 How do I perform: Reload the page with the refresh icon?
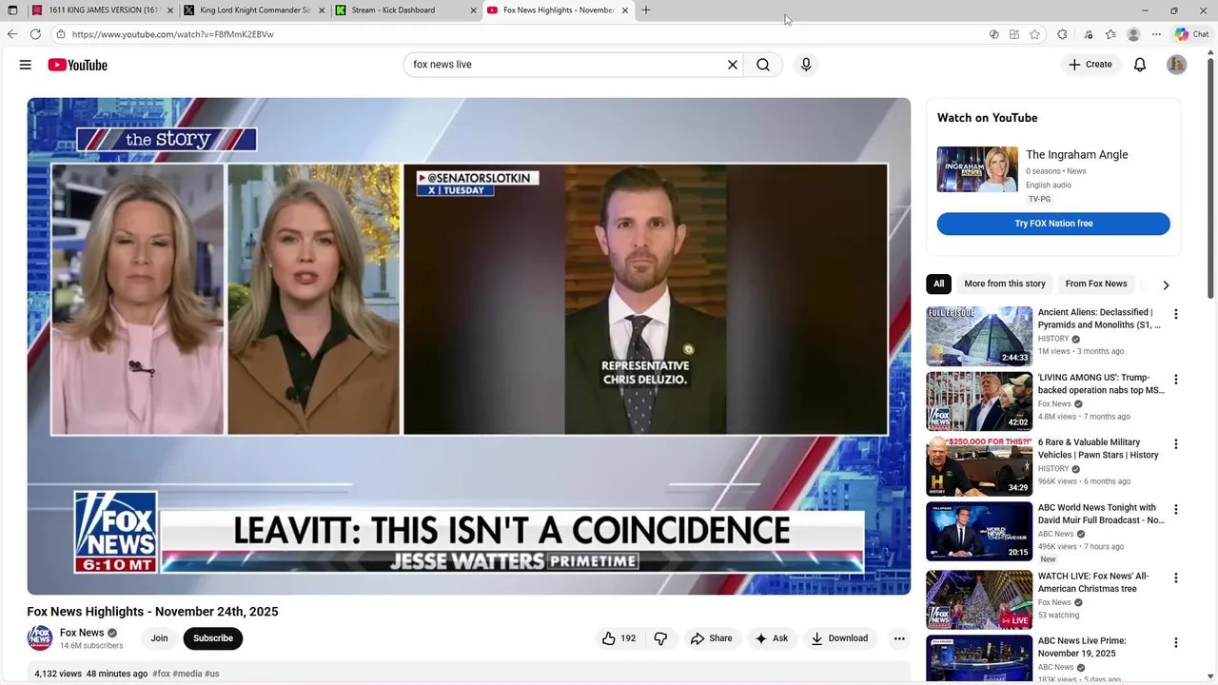(x=35, y=34)
